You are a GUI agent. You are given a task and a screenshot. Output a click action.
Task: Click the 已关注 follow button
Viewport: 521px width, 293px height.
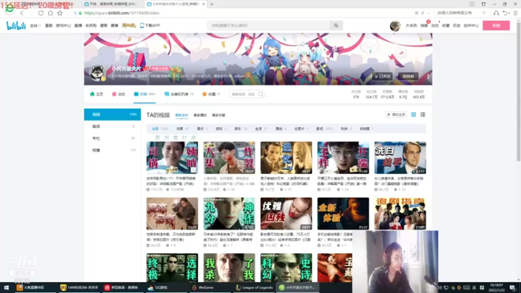[x=382, y=76]
